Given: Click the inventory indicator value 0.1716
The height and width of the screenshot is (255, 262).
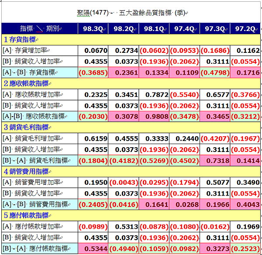Looking at the screenshot, I should [x=248, y=72].
